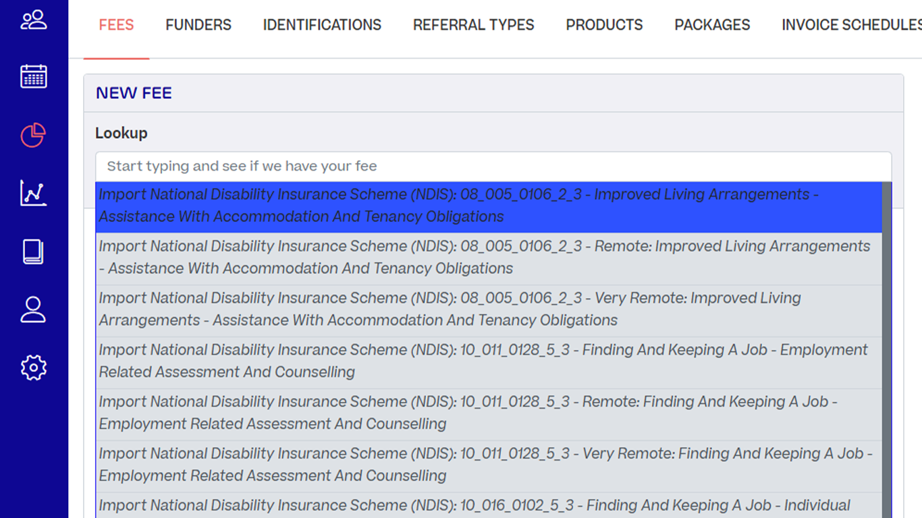The width and height of the screenshot is (922, 518).
Task: Select 10_011_0128_5_3 Remote: Finding And Keeping option
Action: [x=489, y=415]
